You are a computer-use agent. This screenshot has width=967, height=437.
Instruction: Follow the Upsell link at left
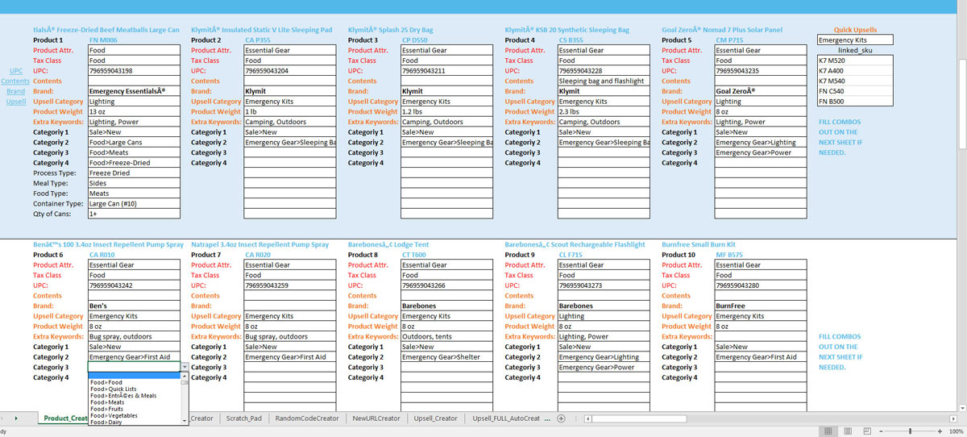[16, 102]
